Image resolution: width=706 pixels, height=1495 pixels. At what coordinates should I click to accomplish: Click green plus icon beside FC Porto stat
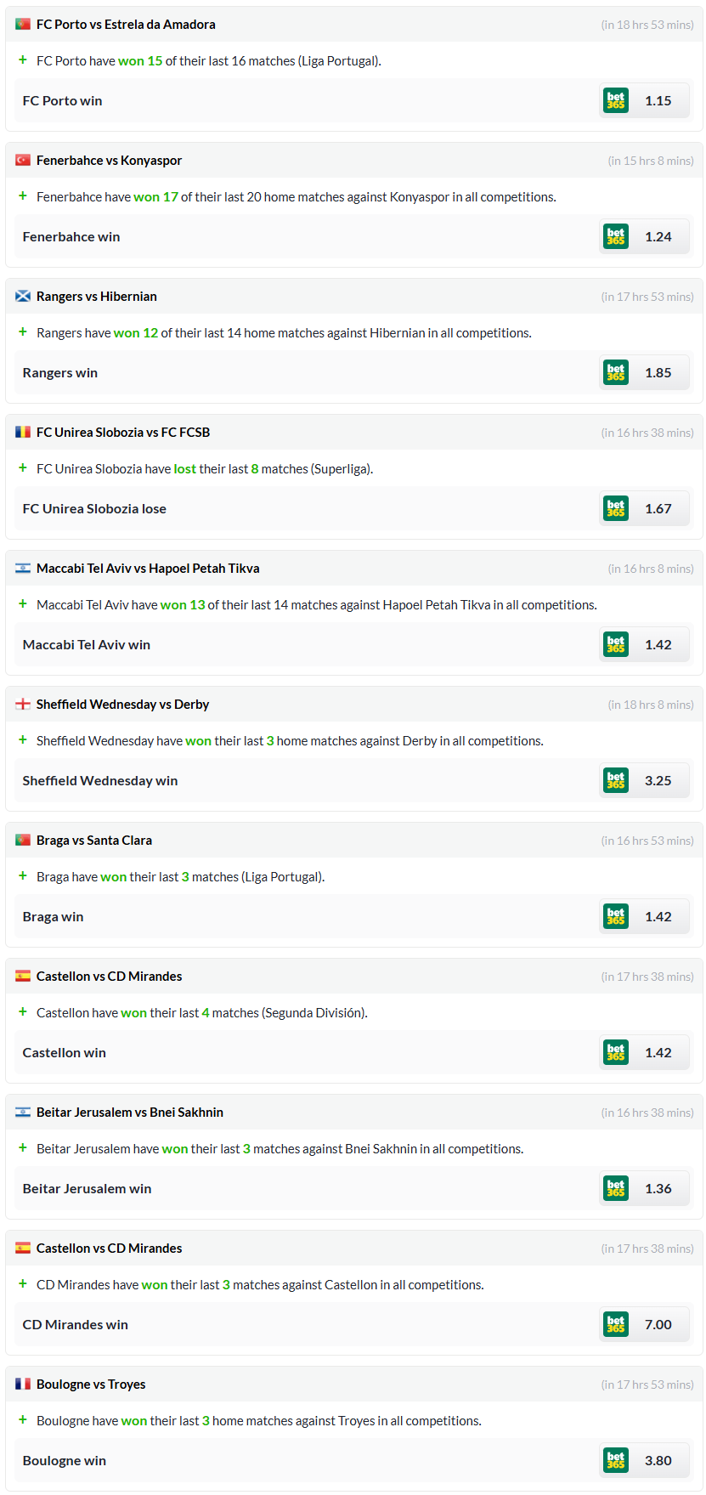point(23,60)
